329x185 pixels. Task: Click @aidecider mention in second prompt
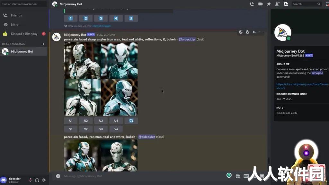coord(147,137)
